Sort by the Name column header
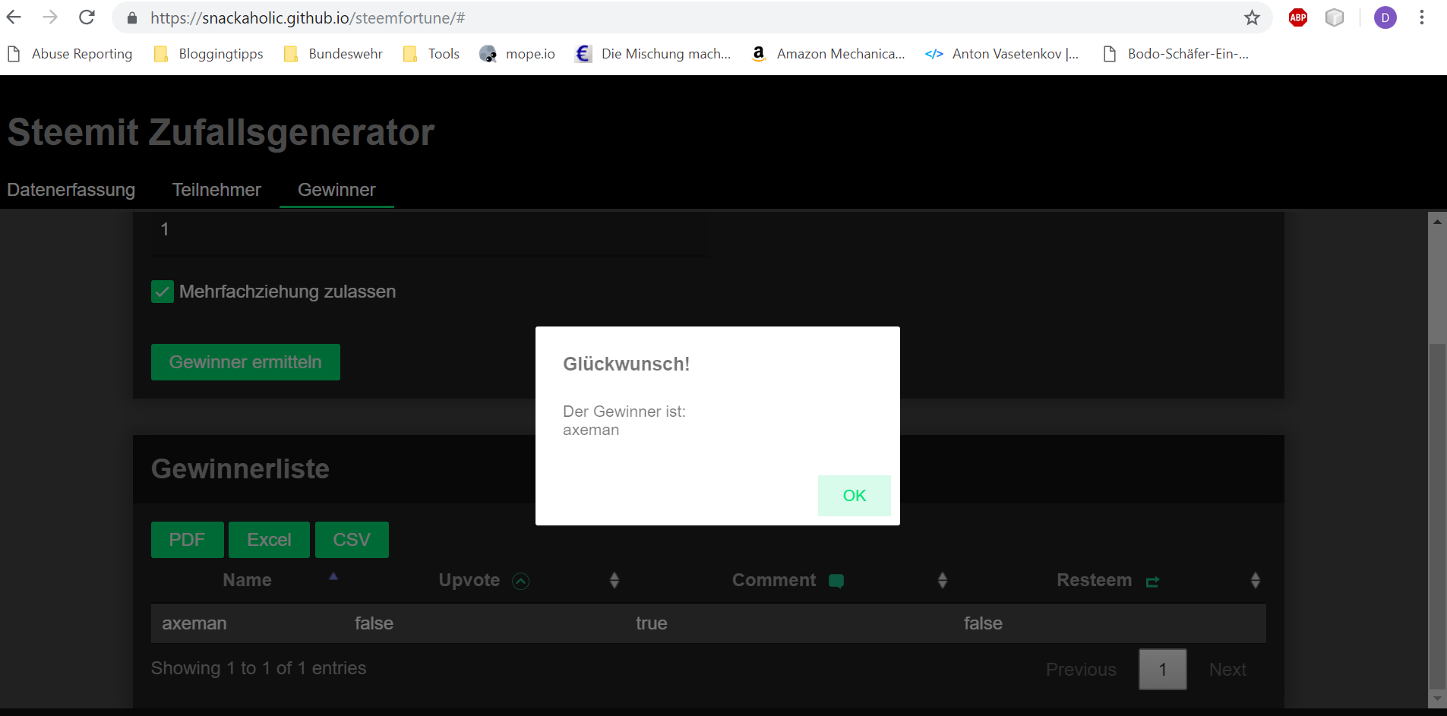 coord(247,580)
